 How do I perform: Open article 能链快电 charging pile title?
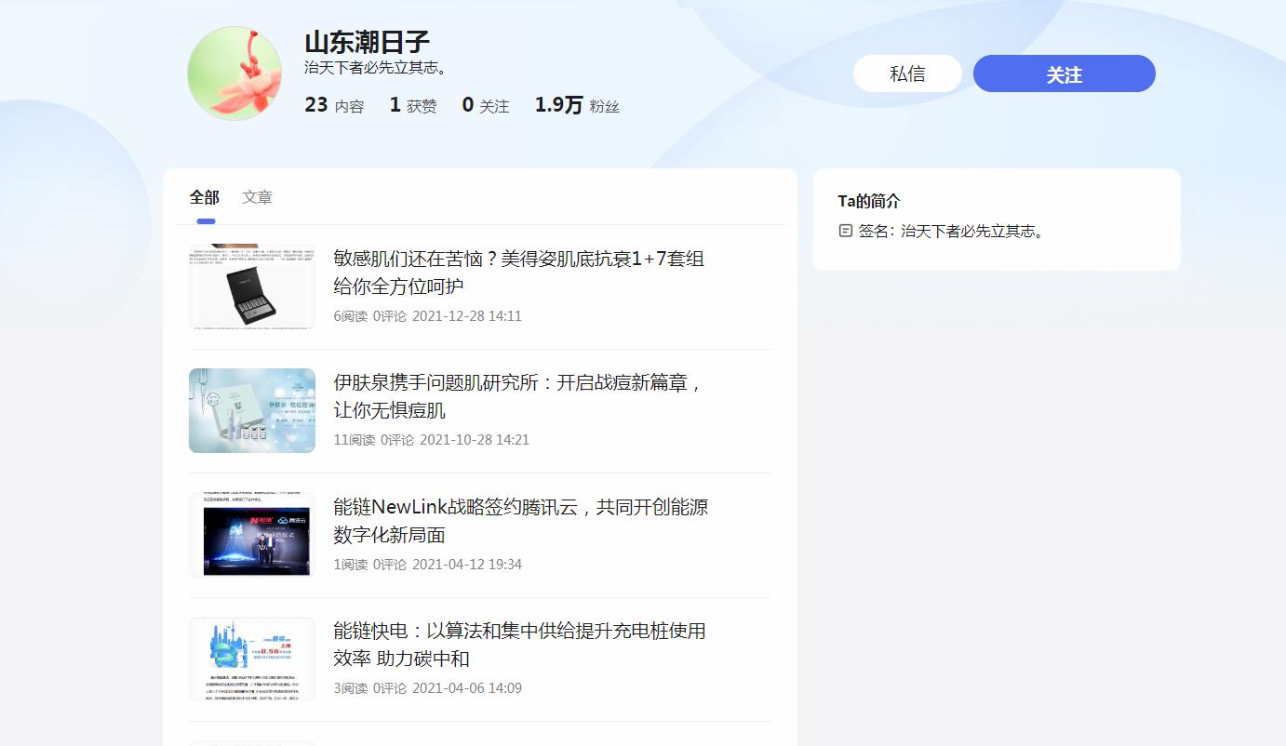(x=519, y=645)
